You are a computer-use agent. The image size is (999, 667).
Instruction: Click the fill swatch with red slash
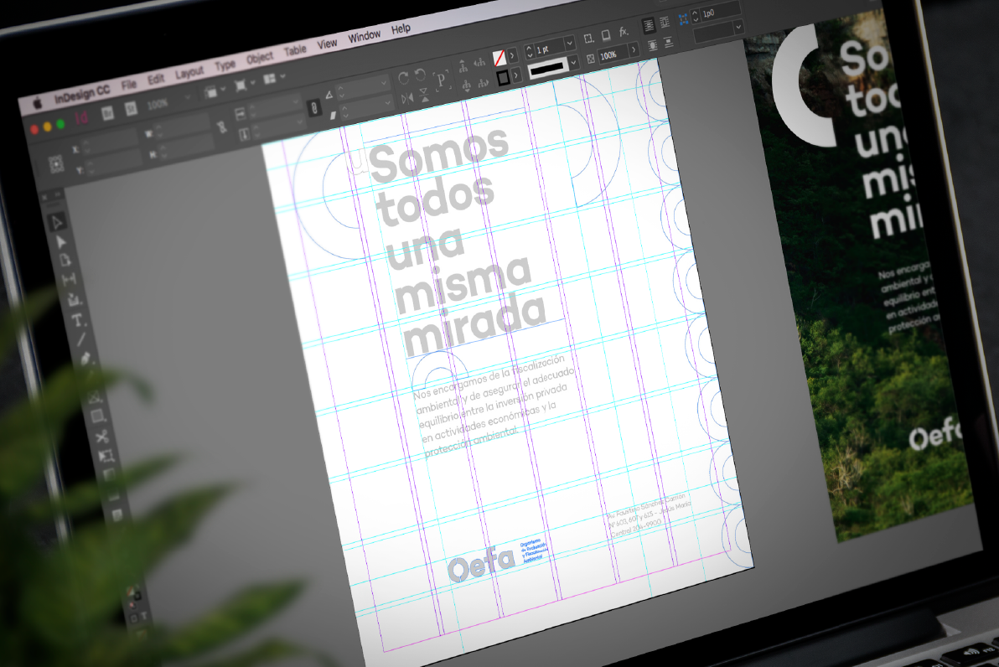point(499,58)
